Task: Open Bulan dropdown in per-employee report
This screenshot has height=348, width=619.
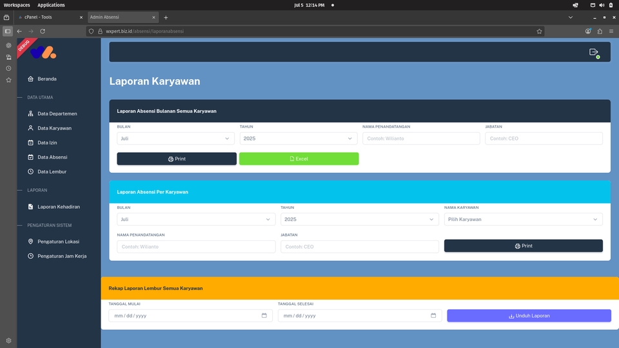Action: point(196,219)
